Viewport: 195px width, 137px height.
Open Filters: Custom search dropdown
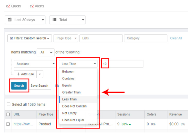click(x=30, y=38)
